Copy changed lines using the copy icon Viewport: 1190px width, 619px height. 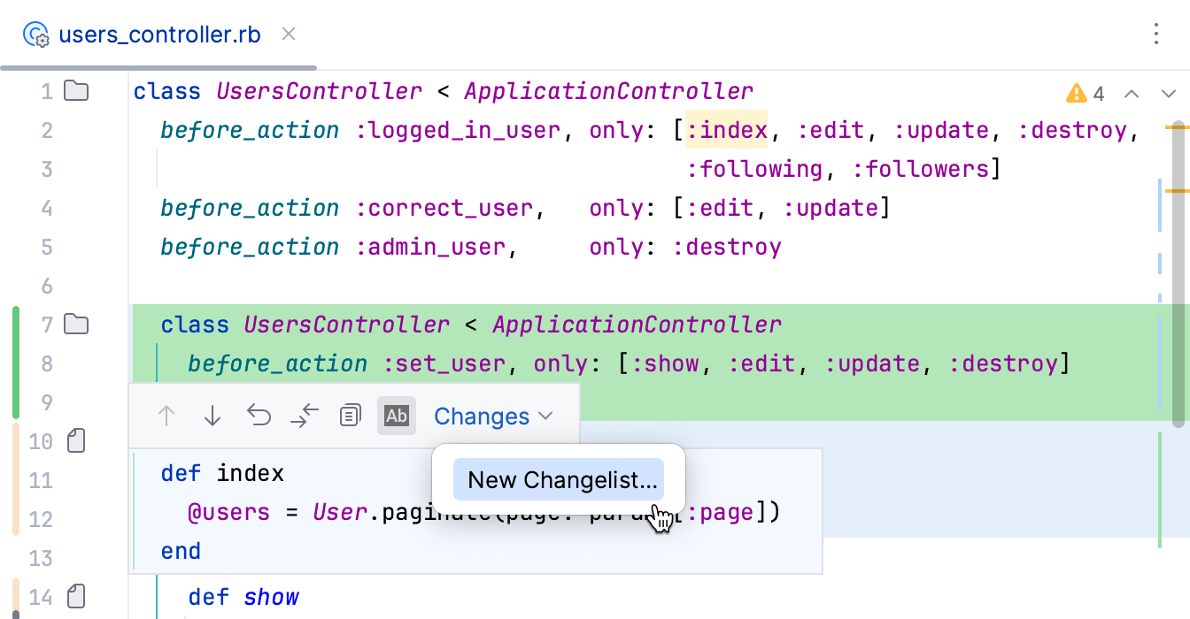(351, 415)
